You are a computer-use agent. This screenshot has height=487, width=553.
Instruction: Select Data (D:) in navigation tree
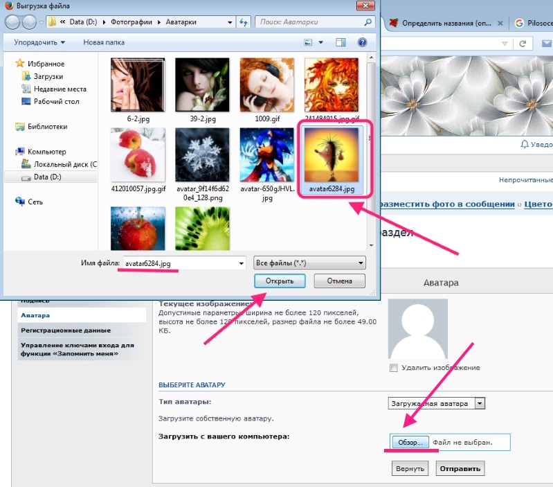[48, 177]
